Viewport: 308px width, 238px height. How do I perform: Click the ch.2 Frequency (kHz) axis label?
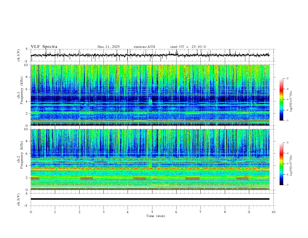(20, 155)
